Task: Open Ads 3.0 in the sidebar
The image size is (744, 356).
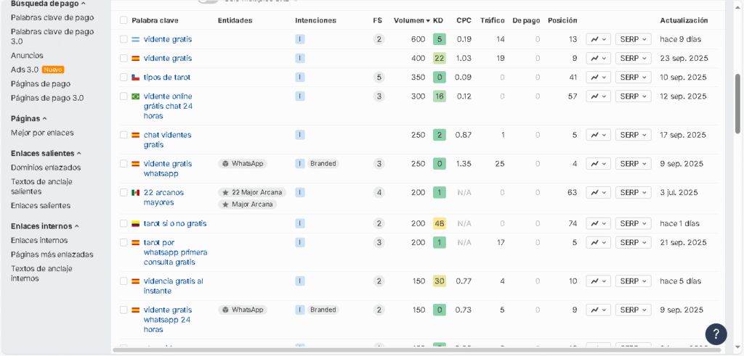Action: pyautogui.click(x=25, y=70)
